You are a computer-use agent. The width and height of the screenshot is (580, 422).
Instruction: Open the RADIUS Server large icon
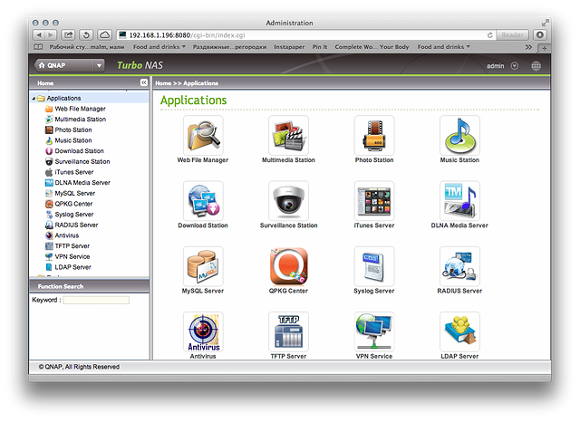pyautogui.click(x=459, y=266)
